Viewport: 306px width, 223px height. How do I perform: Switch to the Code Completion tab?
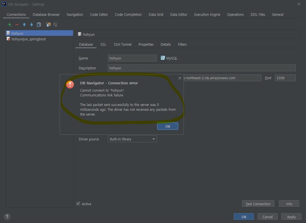coord(128,15)
